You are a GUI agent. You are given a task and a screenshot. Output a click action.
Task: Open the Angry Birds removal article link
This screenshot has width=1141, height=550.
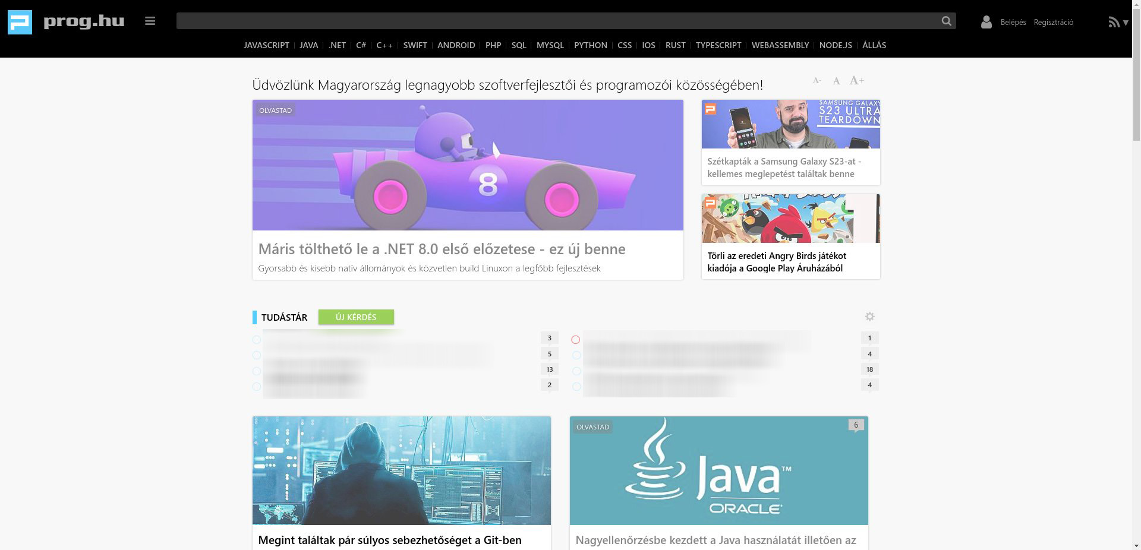pos(777,262)
